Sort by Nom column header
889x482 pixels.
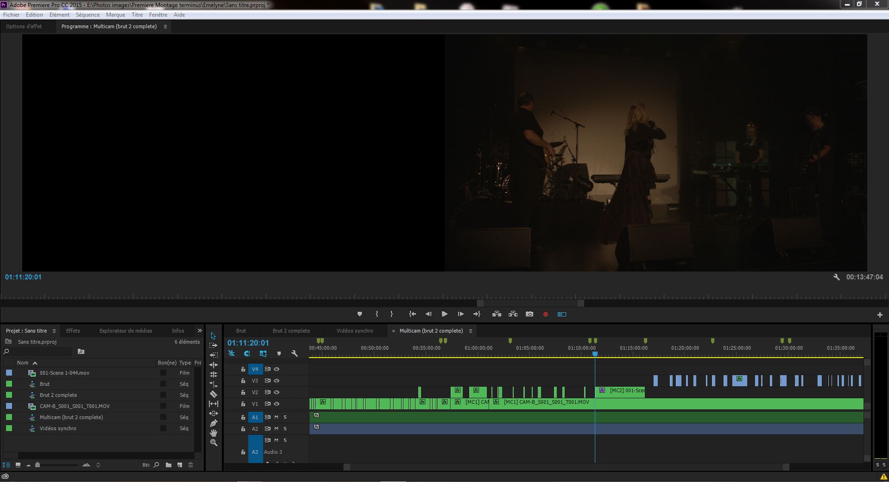22,363
